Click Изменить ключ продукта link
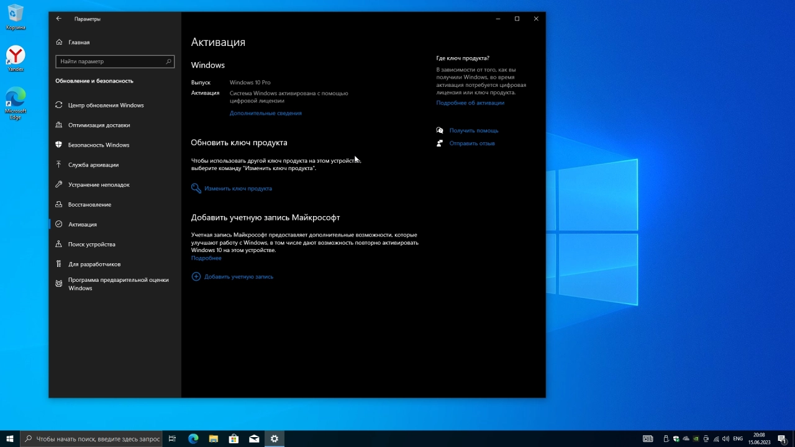 click(238, 188)
